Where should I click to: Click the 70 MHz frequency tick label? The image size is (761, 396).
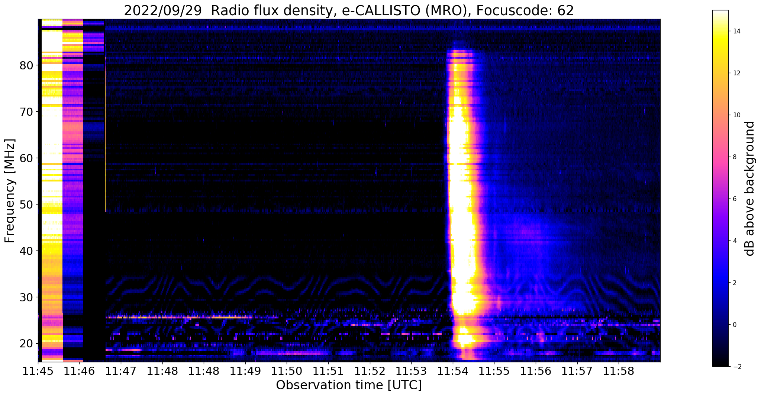[x=26, y=112]
